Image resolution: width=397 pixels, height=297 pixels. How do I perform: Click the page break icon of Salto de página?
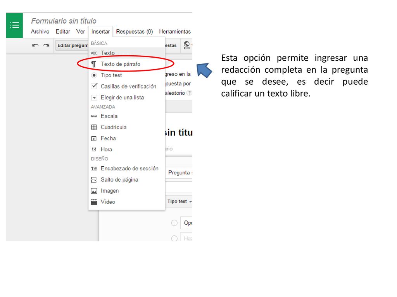click(94, 180)
